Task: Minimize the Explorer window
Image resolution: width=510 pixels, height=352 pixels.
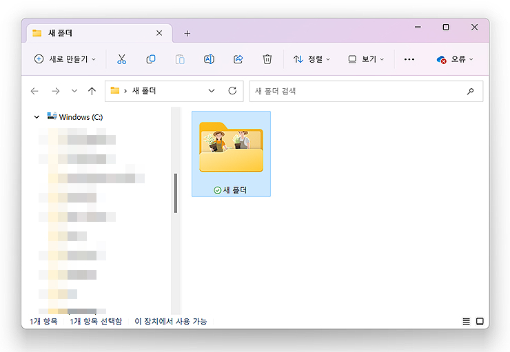Action: 418,28
